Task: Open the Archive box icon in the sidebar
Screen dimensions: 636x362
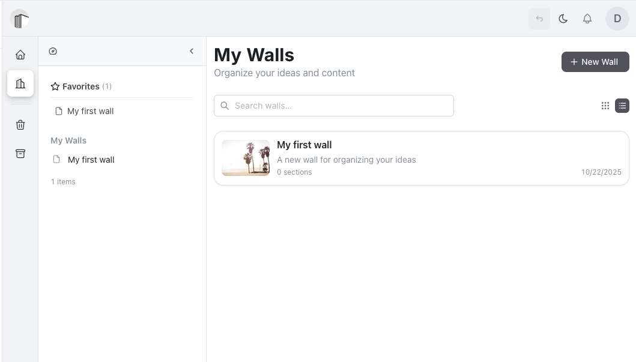Action: [x=20, y=154]
